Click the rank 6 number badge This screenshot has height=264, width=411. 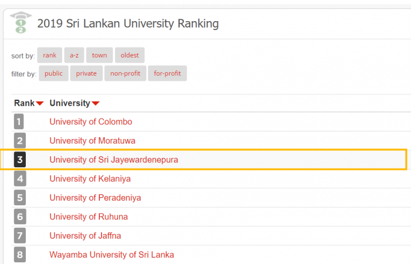[x=19, y=216]
